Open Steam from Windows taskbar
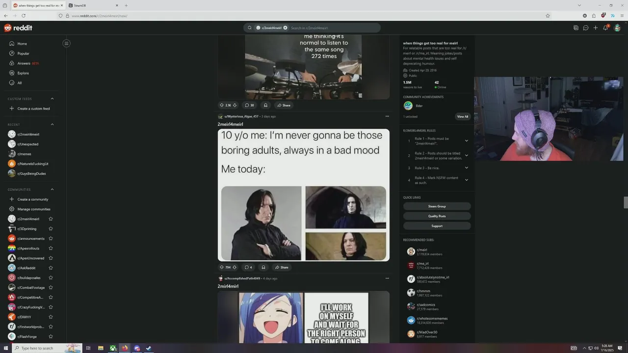 click(x=149, y=348)
